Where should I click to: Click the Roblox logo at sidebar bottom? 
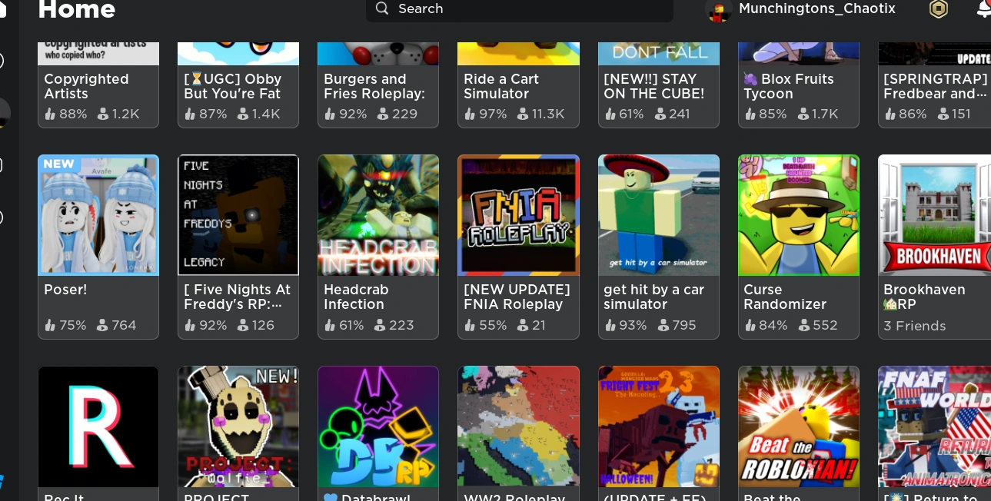2,483
